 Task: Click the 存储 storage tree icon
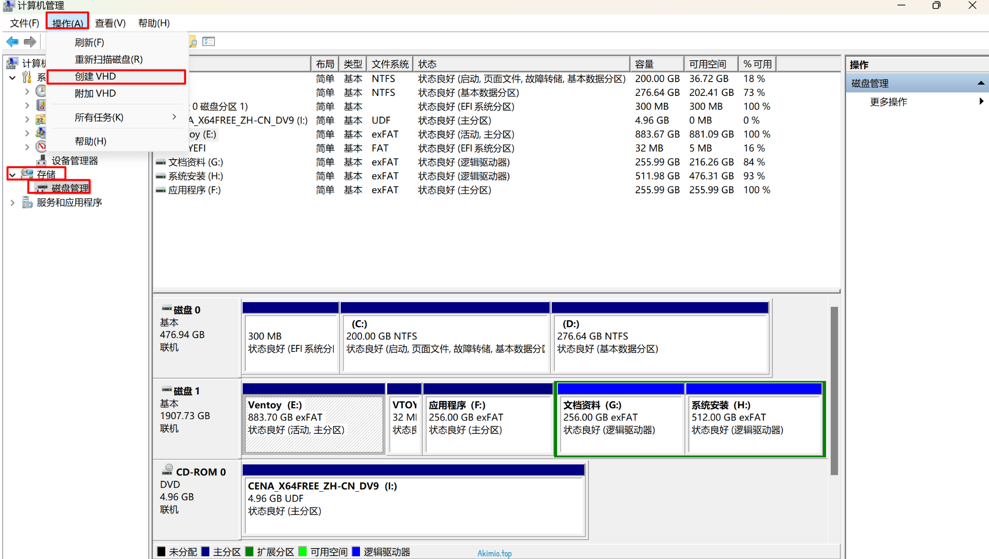pyautogui.click(x=28, y=174)
